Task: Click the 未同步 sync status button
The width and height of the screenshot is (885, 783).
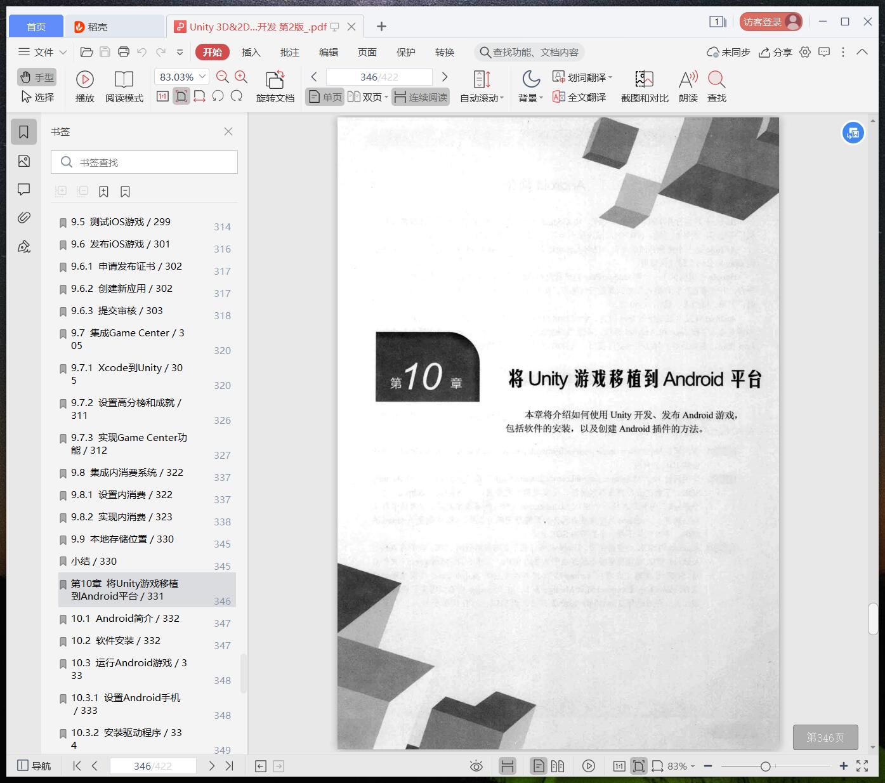Action: (729, 52)
